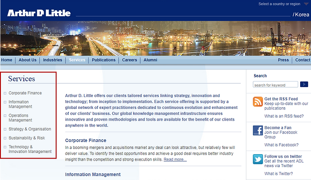The image size is (311, 180).
Task: Click the Corporate Finance section heading
Action: tap(86, 140)
